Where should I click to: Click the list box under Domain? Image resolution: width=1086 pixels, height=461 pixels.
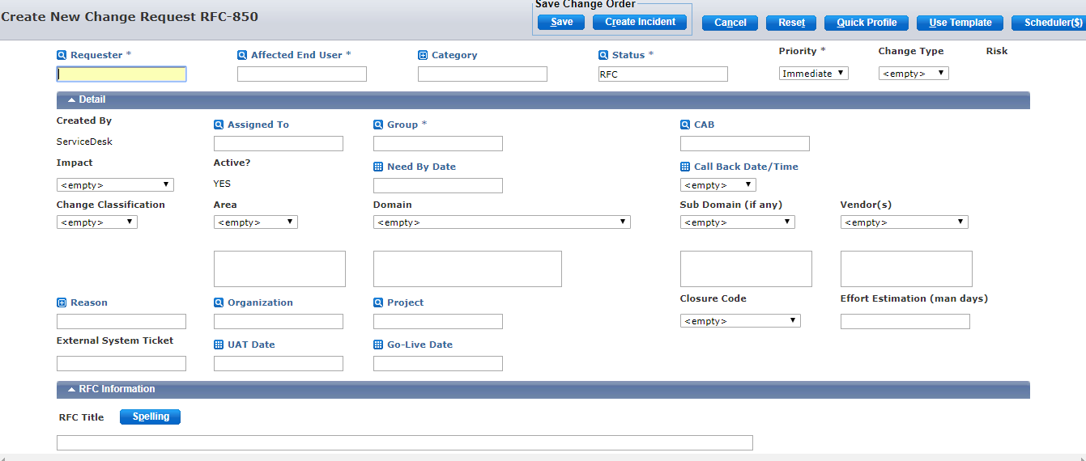[x=467, y=269]
